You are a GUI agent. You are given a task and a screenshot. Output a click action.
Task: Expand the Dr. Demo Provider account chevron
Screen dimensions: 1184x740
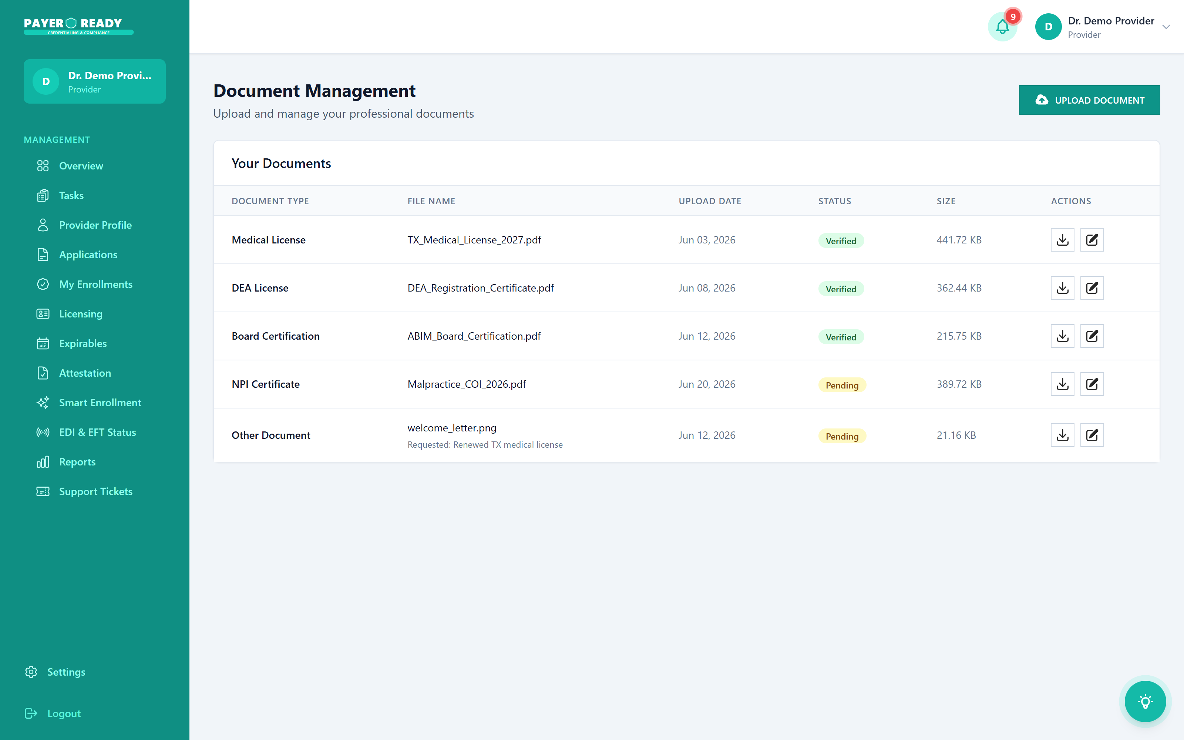(x=1166, y=27)
